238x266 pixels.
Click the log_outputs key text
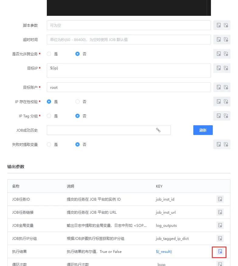click(166, 226)
